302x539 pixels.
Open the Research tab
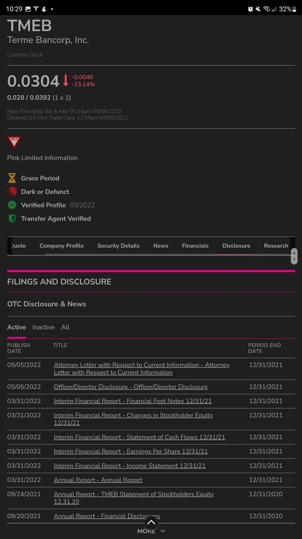click(x=276, y=246)
